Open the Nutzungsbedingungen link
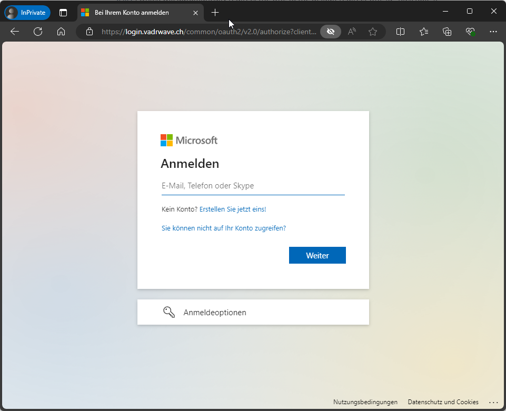The width and height of the screenshot is (506, 411). coord(365,402)
